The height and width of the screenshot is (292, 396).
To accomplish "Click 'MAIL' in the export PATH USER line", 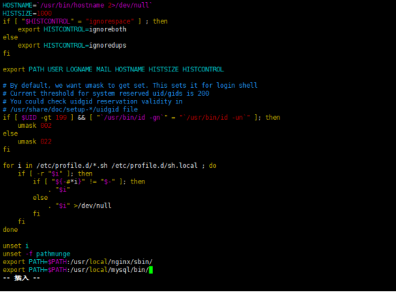I will 104,69.
